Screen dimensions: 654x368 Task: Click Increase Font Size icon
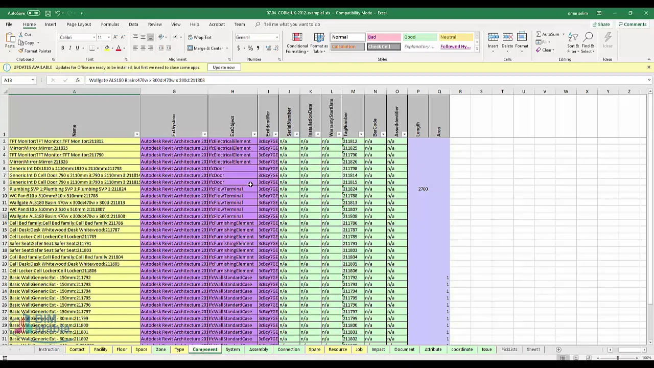[x=115, y=37]
